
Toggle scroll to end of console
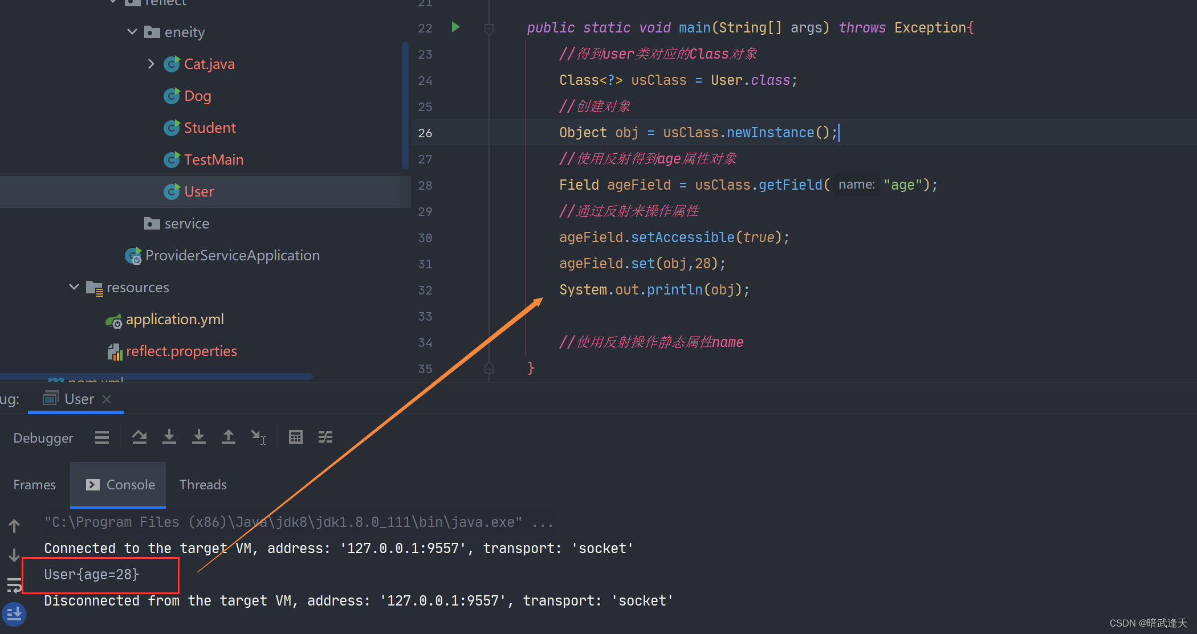14,614
